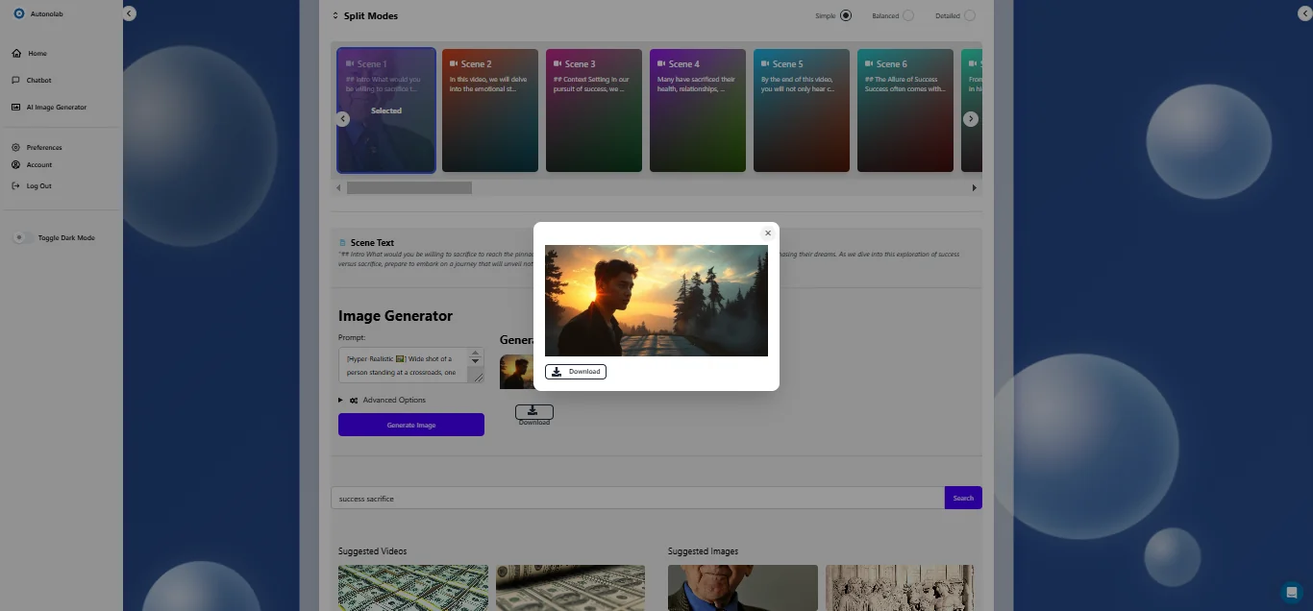Viewport: 1313px width, 611px height.
Task: Select the Scene 5 card
Action: (x=802, y=110)
